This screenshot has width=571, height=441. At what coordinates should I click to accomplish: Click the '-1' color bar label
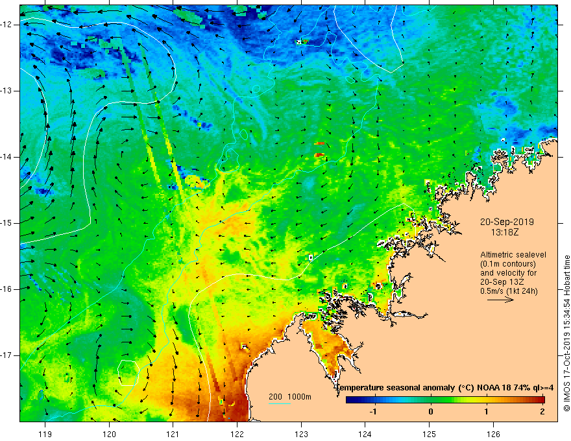tap(373, 412)
